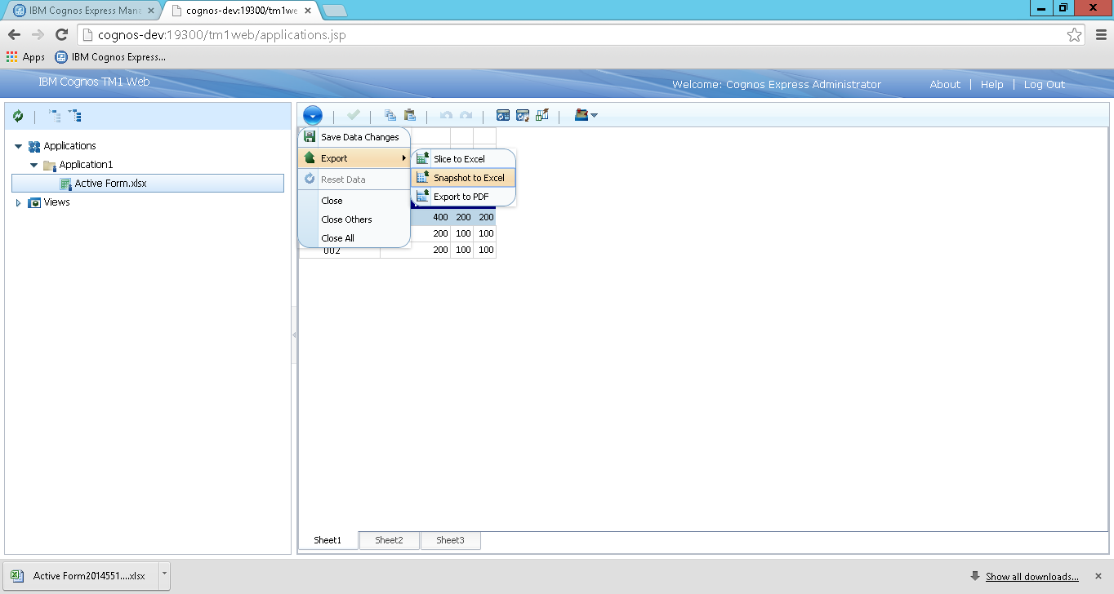Click the Paste toolbar icon
This screenshot has width=1114, height=594.
pos(409,116)
